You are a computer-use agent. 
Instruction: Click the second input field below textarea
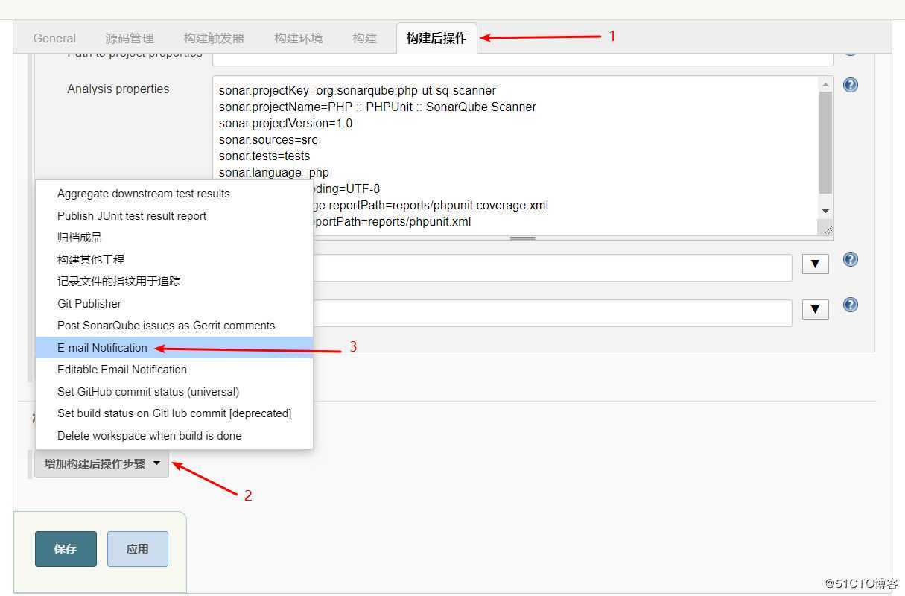click(551, 313)
